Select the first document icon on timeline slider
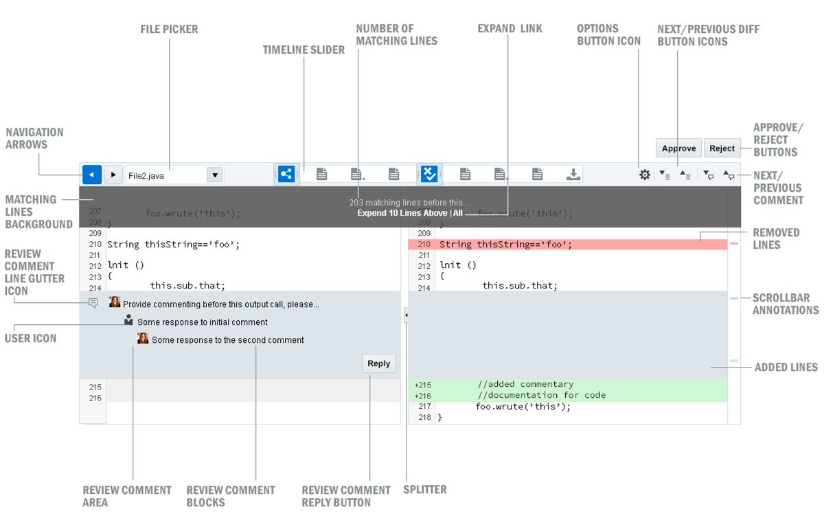This screenshot has height=529, width=824. pos(321,175)
